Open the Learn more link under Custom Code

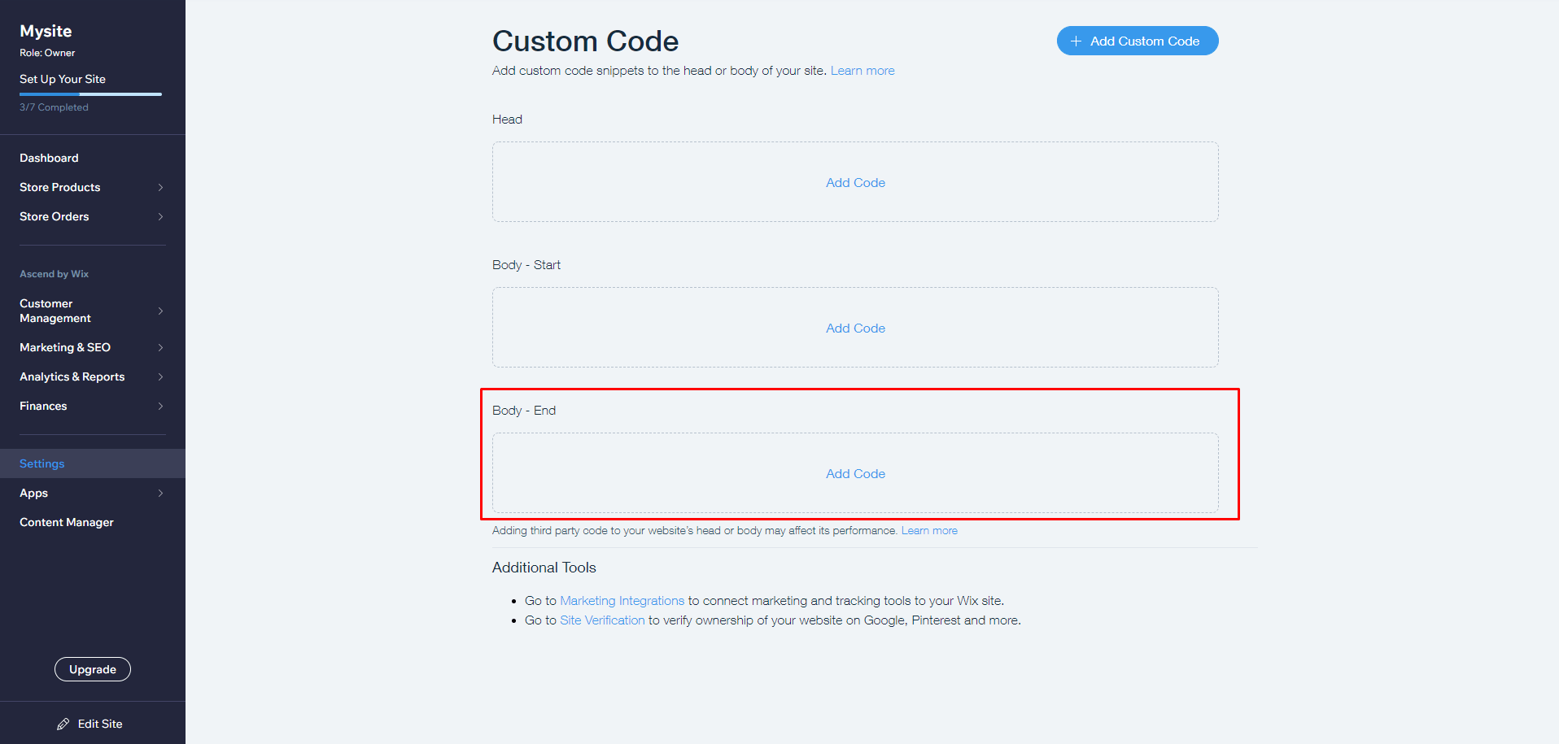(862, 71)
